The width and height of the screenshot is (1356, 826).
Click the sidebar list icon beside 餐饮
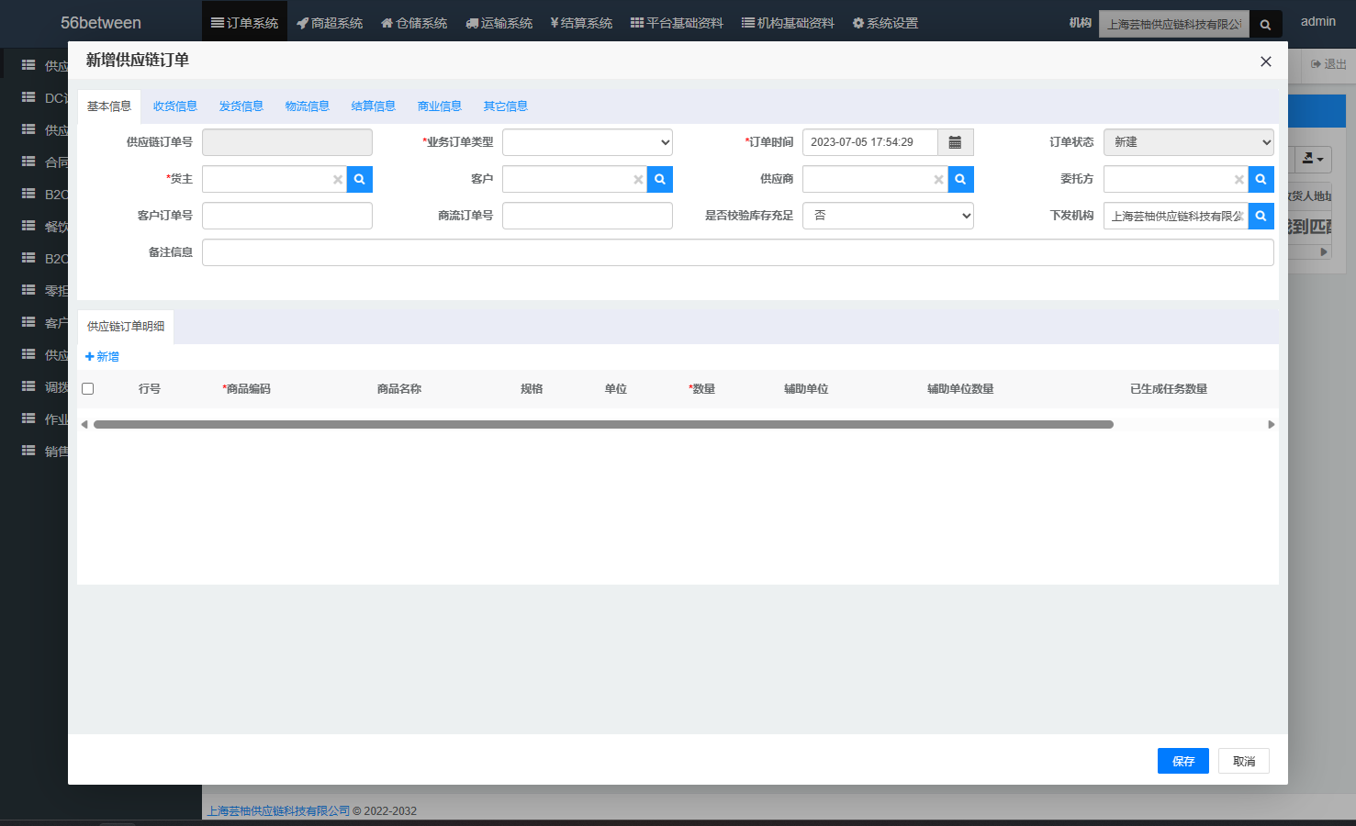click(28, 226)
